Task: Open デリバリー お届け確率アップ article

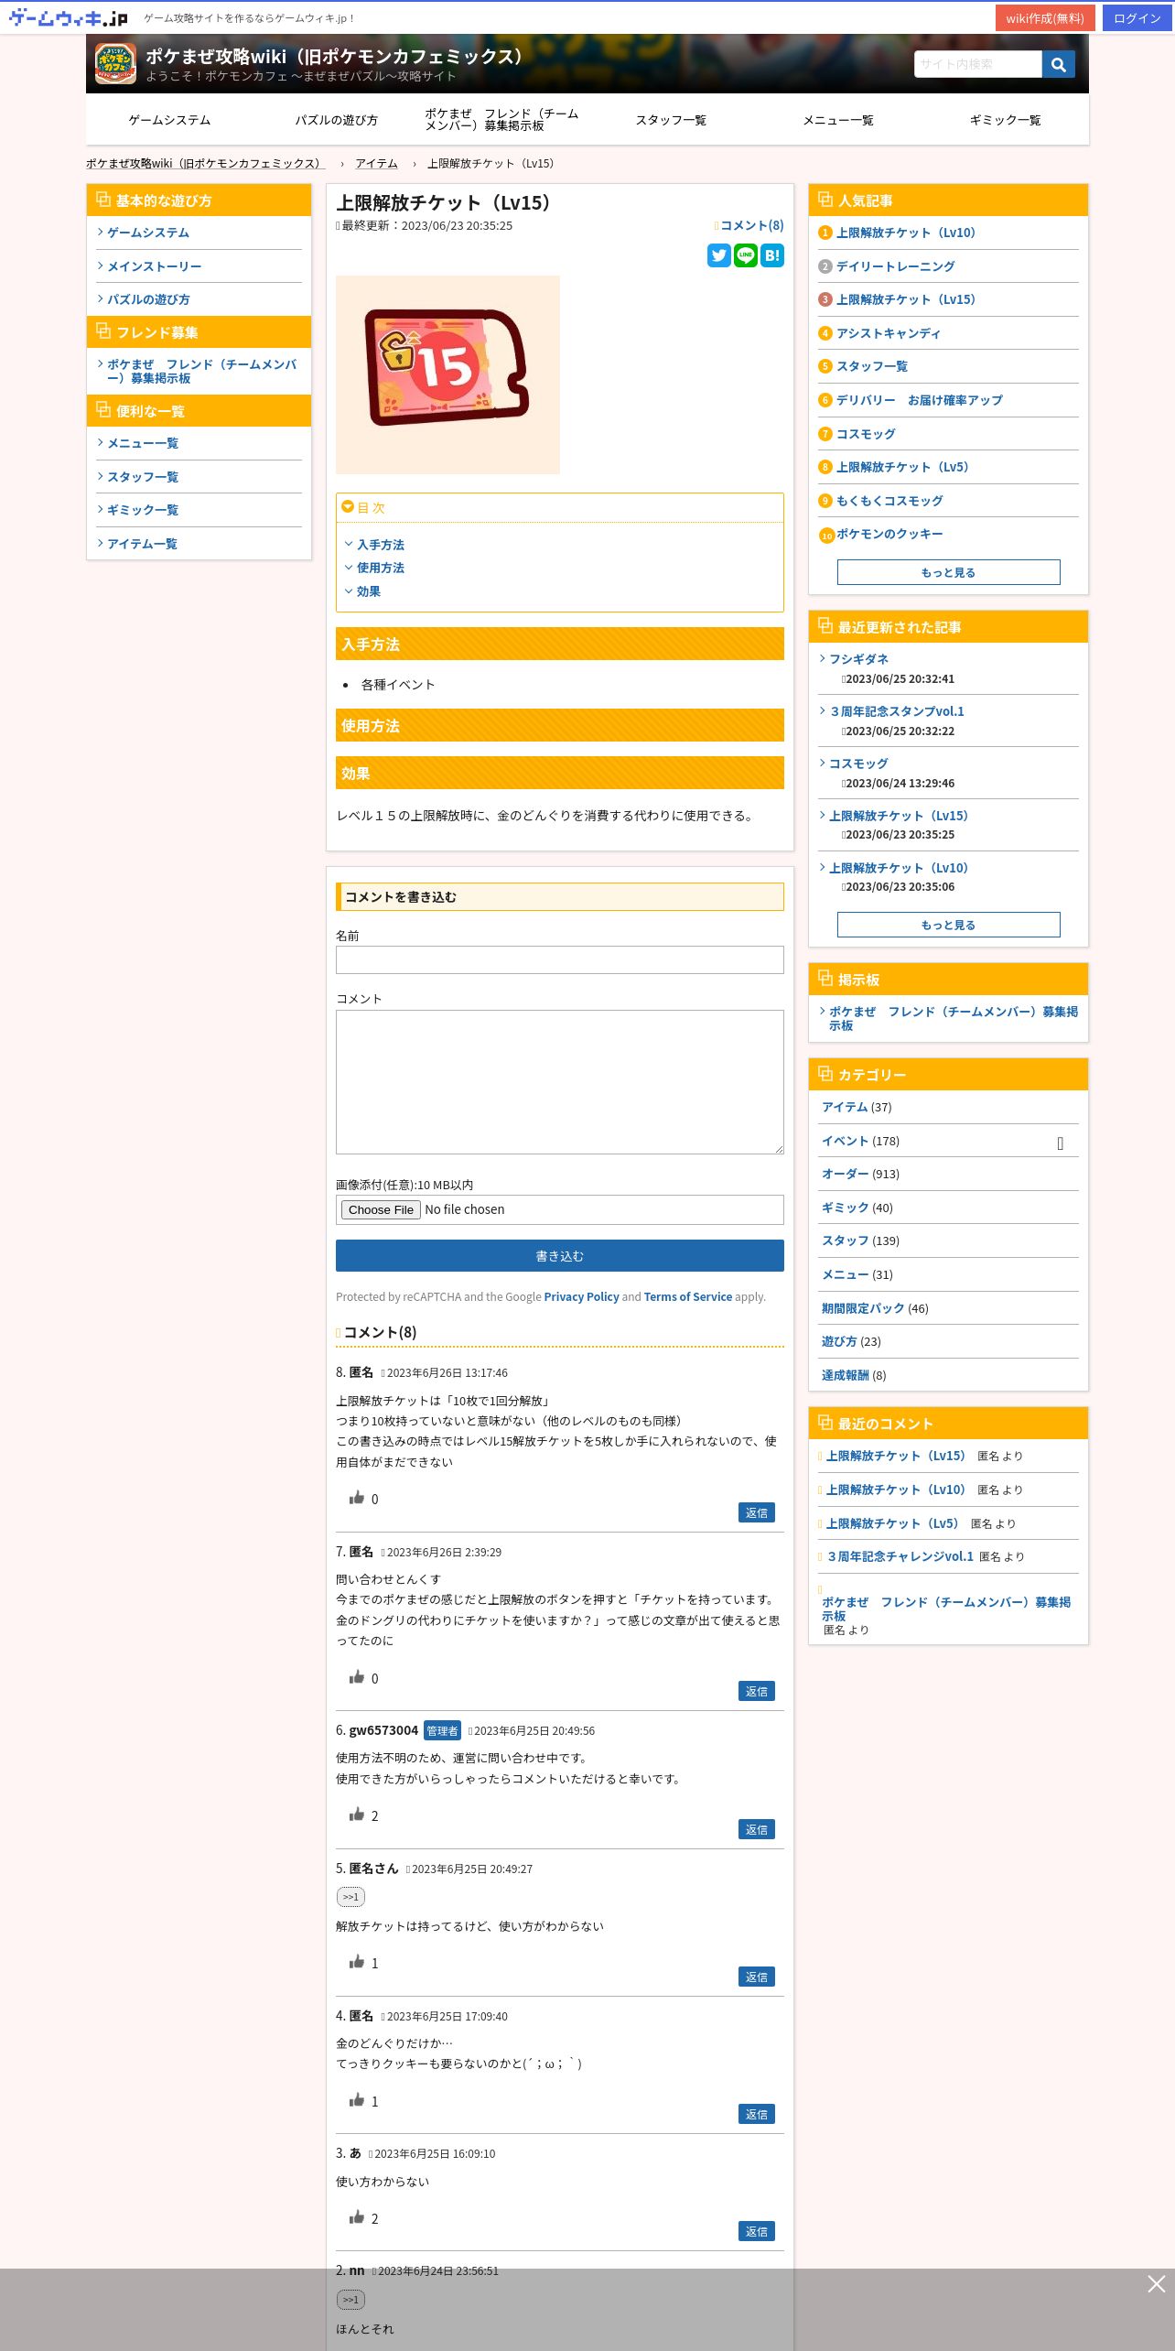Action: (x=919, y=400)
